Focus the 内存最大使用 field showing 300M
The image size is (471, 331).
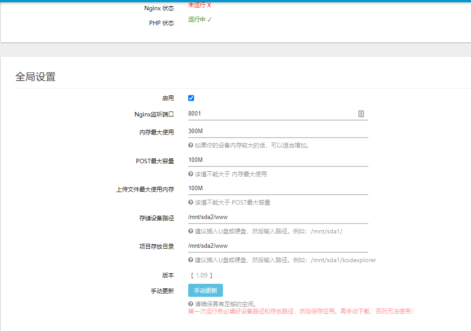tap(278, 131)
